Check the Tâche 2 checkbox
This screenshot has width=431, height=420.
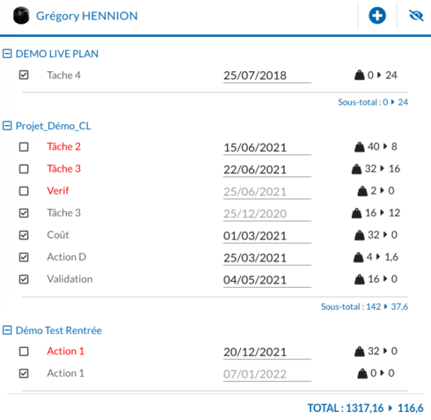coord(24,147)
